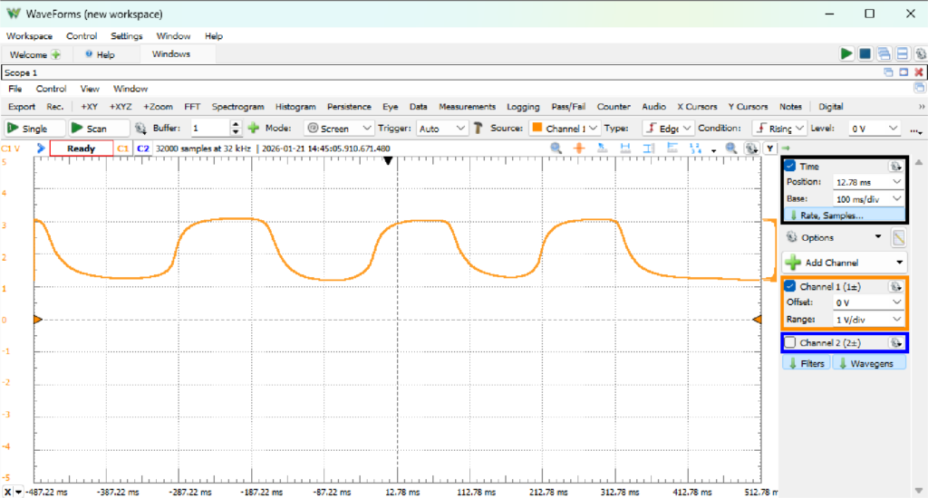Image resolution: width=928 pixels, height=498 pixels.
Task: Uncheck the Time checkbox
Action: click(x=790, y=167)
